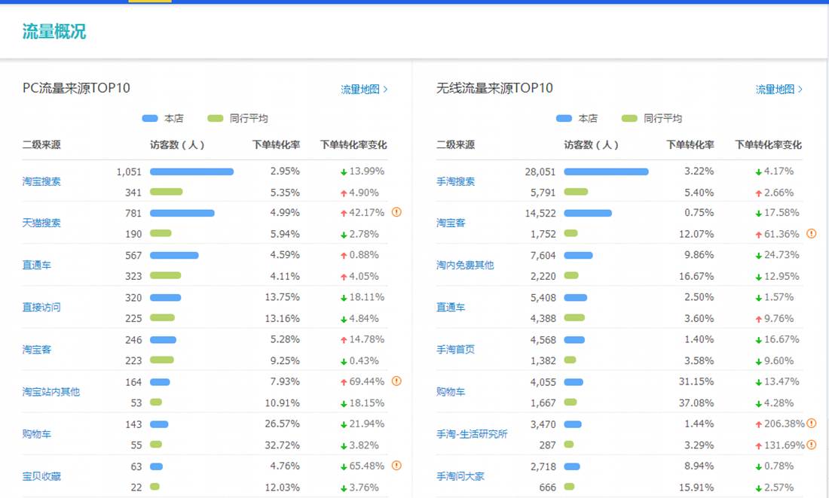Click the warning icon beside 65.48% change
Screen dimensions: 829x498
(396, 466)
